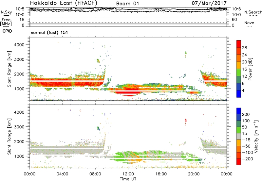The width and height of the screenshot is (262, 181).
Task: Click the "08:00" time tick label
Action: 95,174
